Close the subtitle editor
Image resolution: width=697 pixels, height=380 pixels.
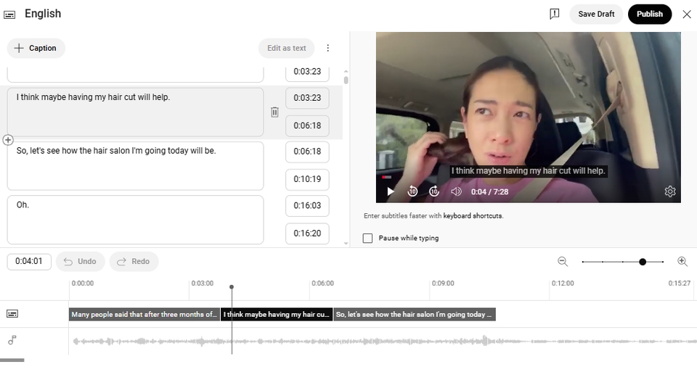click(x=687, y=15)
